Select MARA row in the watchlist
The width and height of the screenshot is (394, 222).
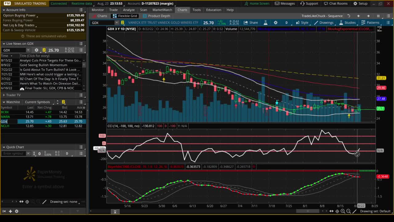click(x=43, y=117)
